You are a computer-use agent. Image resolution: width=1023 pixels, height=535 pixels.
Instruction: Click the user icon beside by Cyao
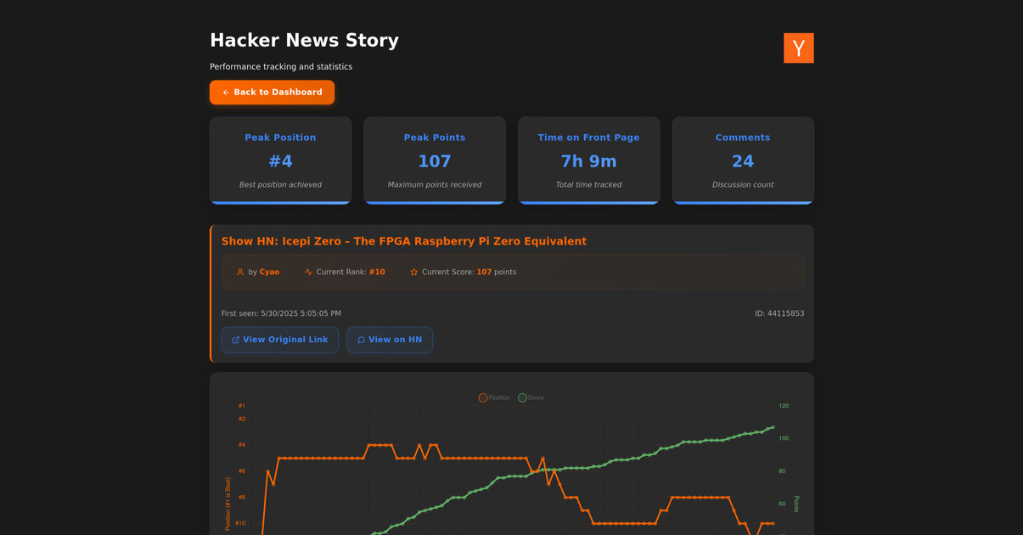pos(240,272)
